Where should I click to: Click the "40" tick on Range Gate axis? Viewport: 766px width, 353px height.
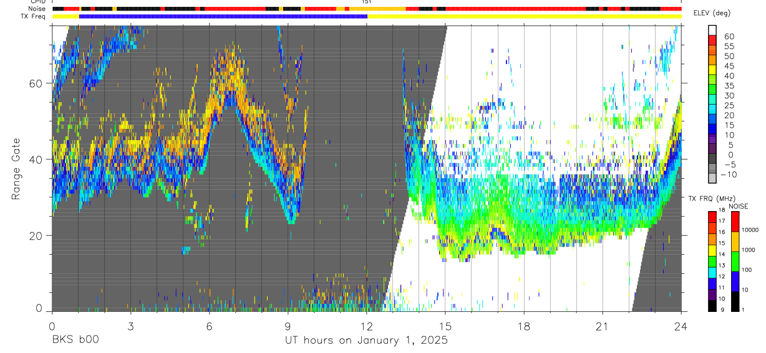click(x=35, y=159)
